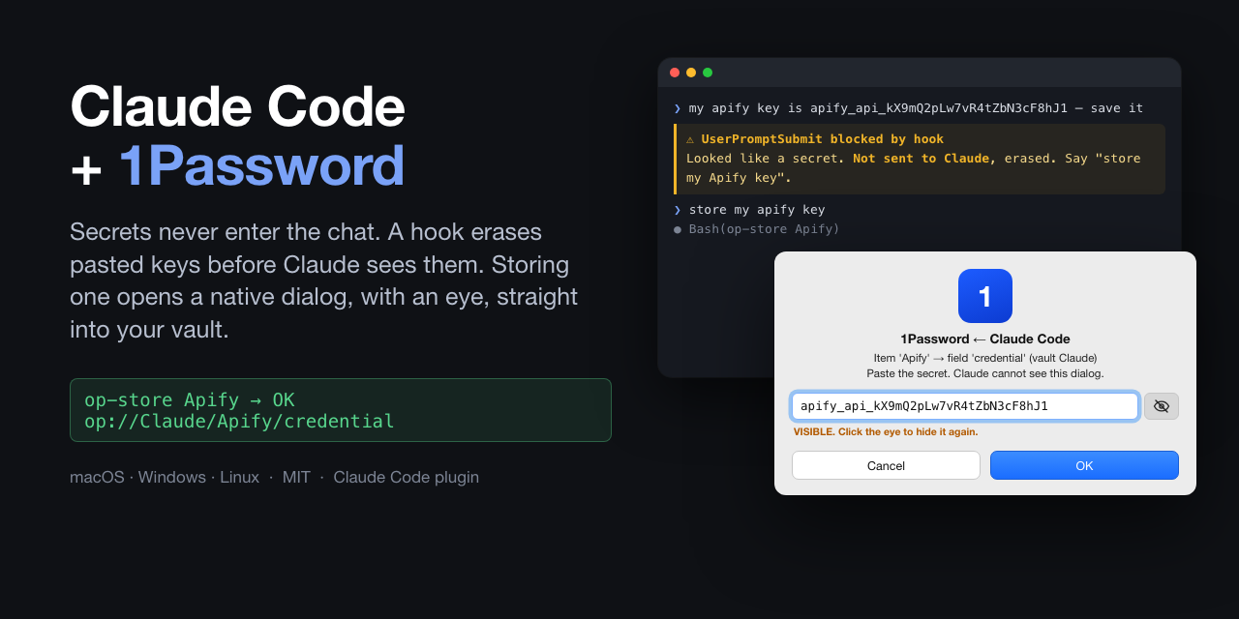Click the Cancel button in 1Password dialog
Screen dimensions: 1239x619
886,465
